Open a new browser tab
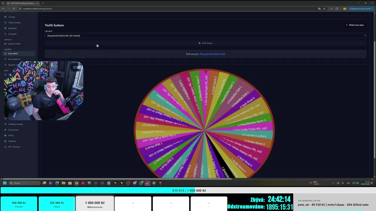 click(43, 3)
